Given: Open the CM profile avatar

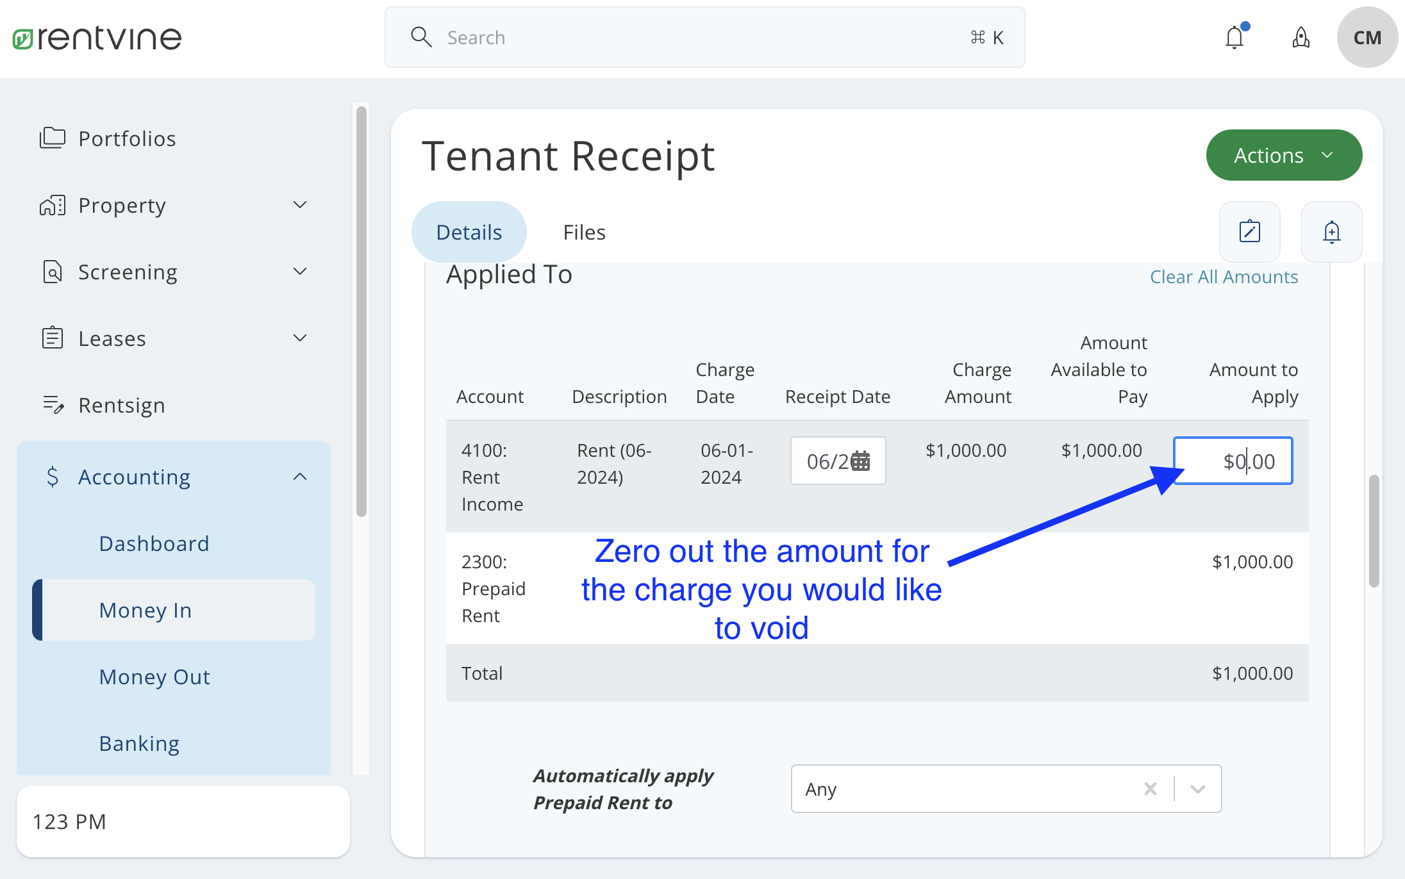Looking at the screenshot, I should pos(1367,37).
